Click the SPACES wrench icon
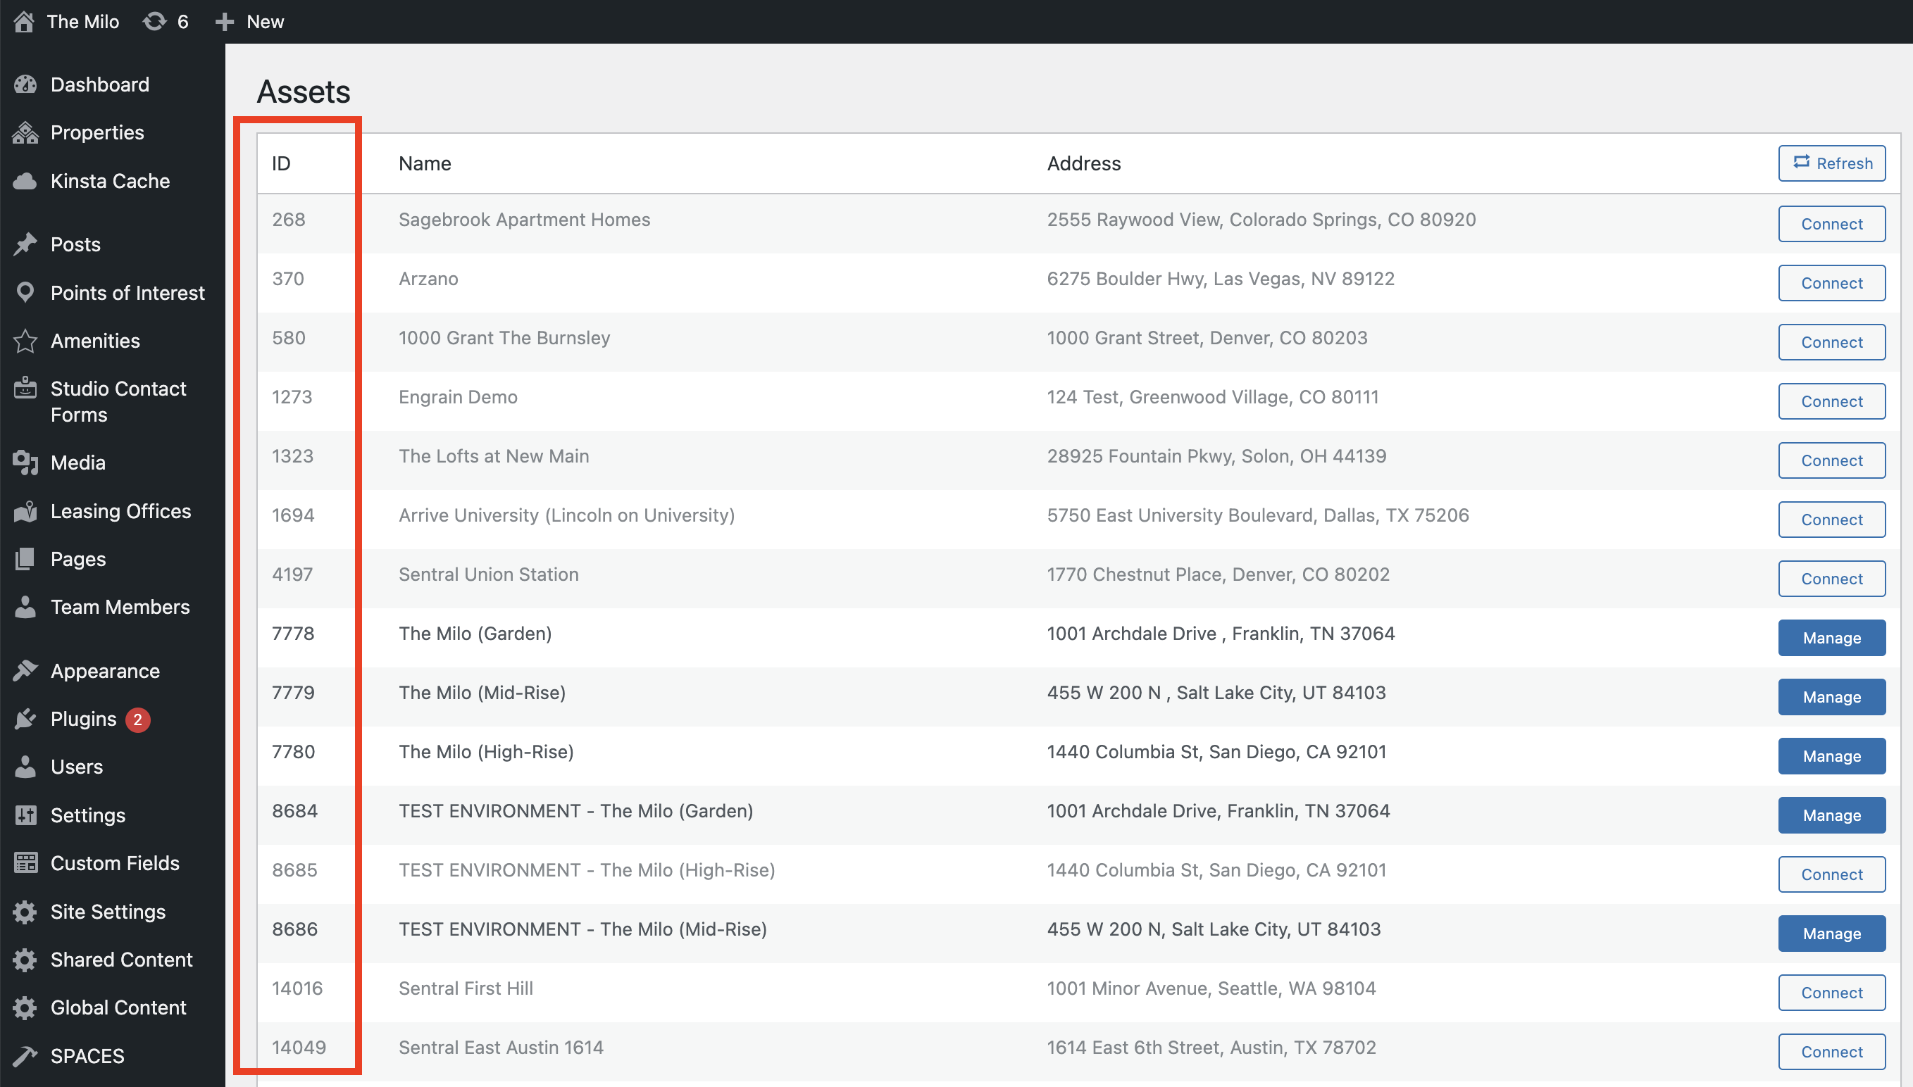1913x1087 pixels. pos(25,1055)
